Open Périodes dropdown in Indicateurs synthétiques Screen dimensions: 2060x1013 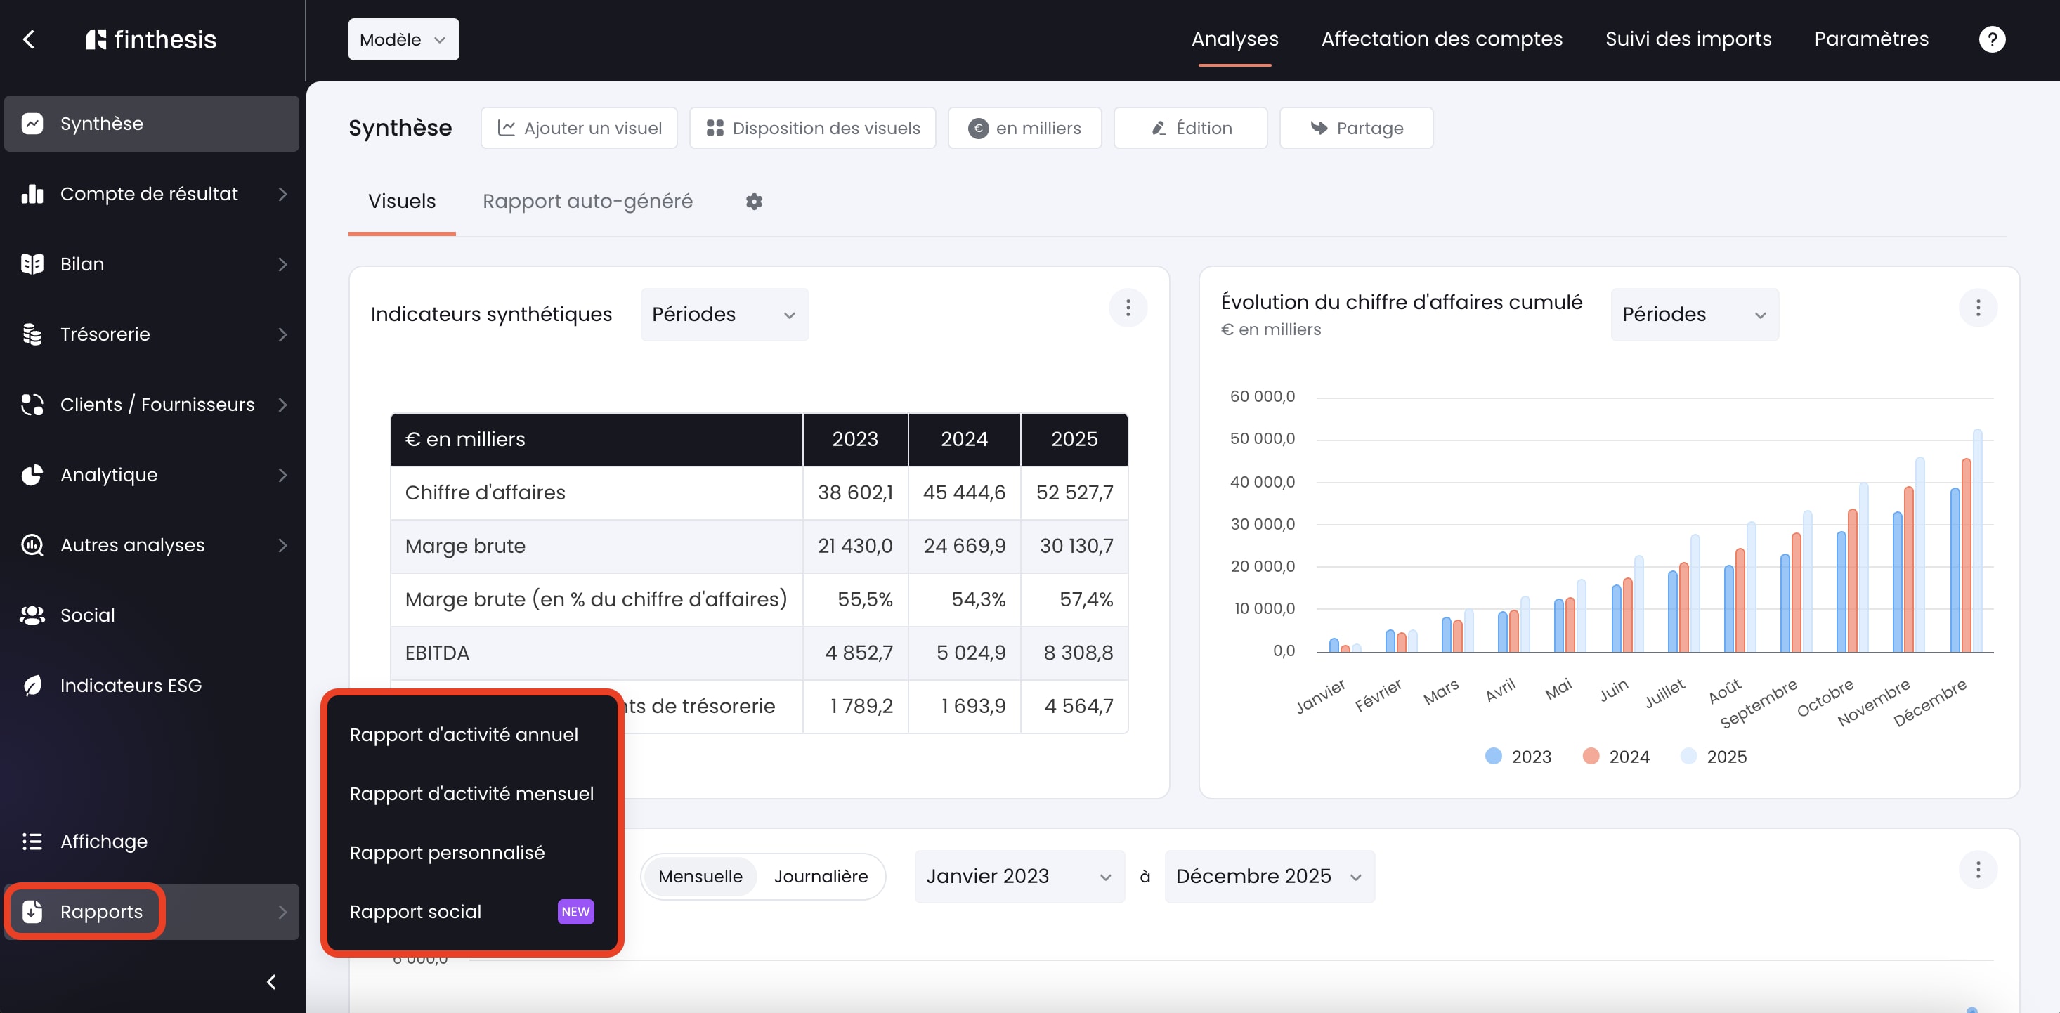[724, 314]
